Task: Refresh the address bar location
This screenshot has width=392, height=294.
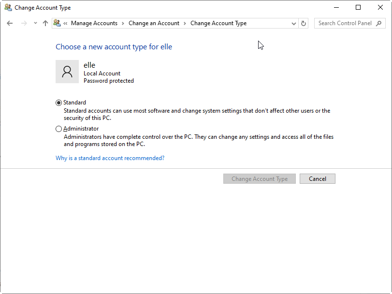Action: [x=304, y=23]
